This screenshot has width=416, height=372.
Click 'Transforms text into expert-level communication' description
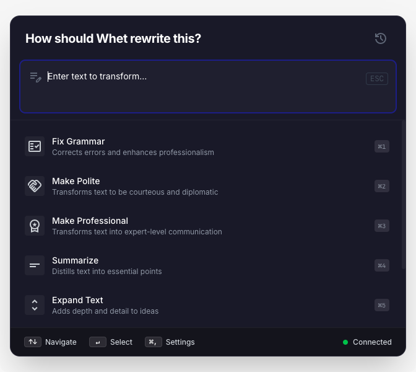pyautogui.click(x=137, y=232)
